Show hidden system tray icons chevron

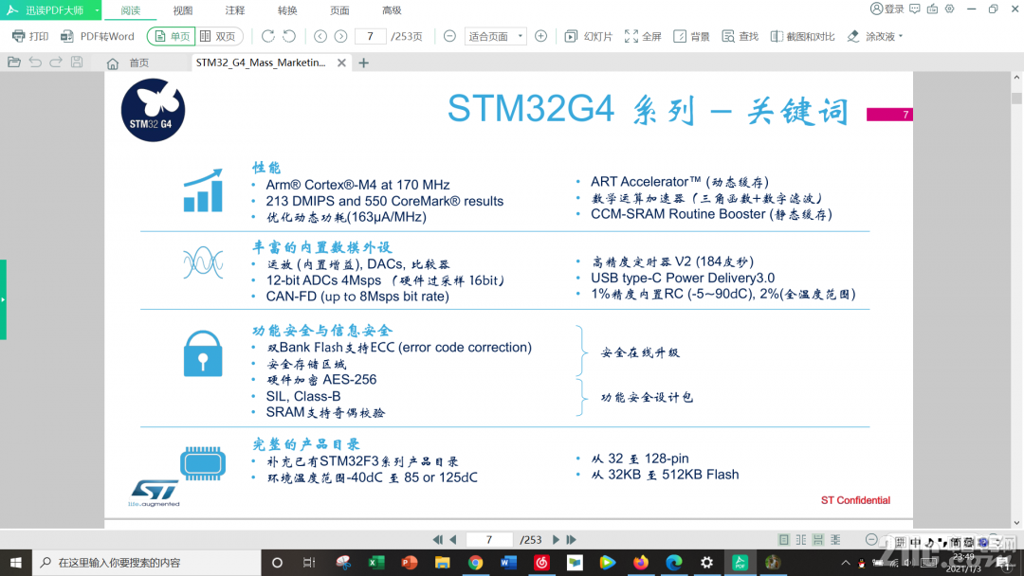[x=845, y=563]
